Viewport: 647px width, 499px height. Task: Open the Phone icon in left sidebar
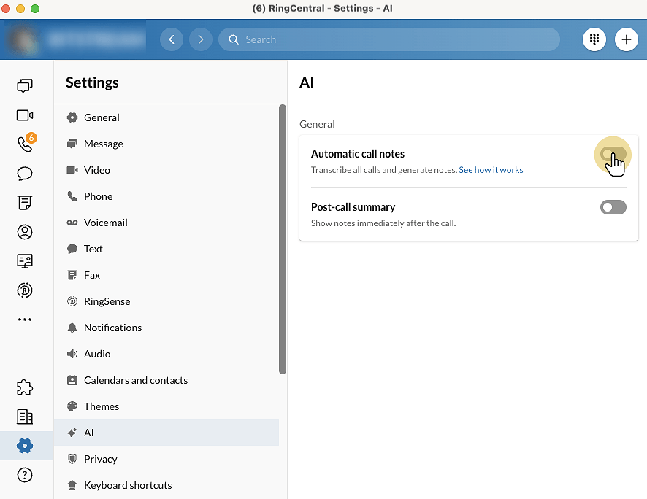[25, 144]
